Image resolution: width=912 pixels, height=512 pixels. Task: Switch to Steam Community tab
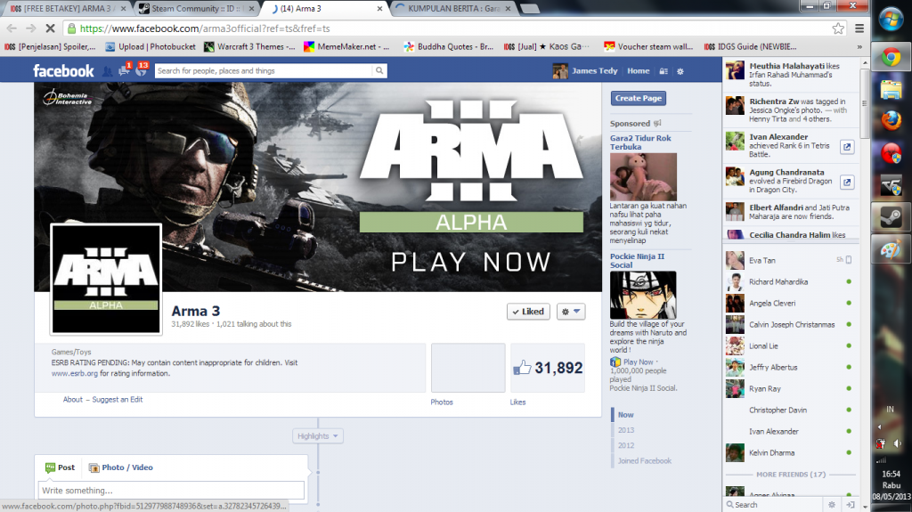(197, 9)
